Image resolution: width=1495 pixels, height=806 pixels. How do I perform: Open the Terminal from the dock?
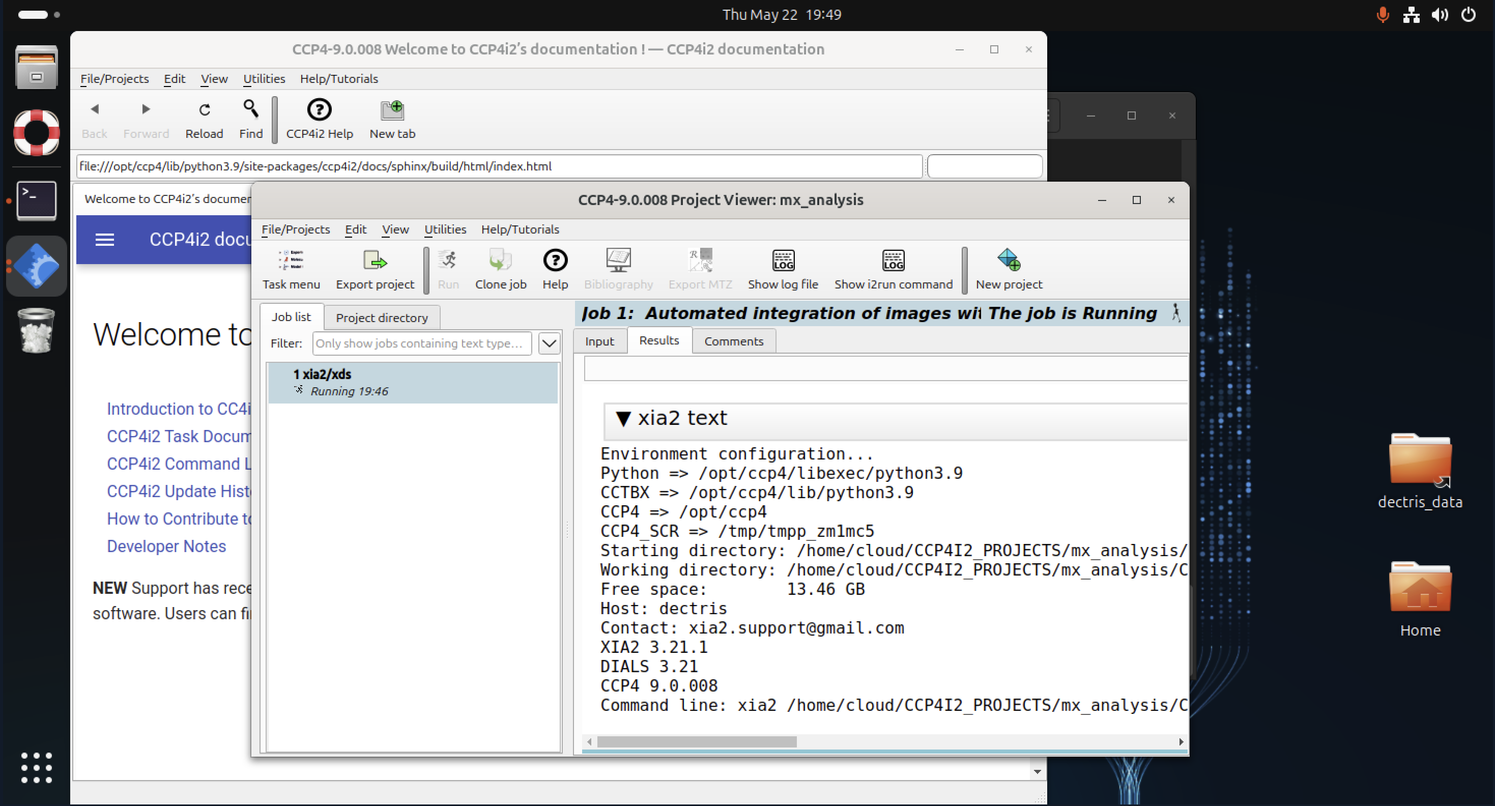pyautogui.click(x=37, y=201)
